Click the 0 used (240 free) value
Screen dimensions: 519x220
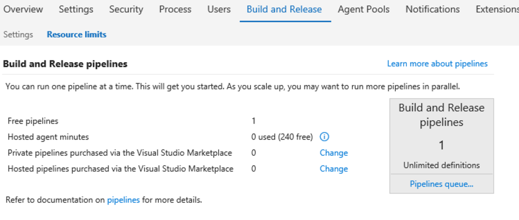click(282, 137)
